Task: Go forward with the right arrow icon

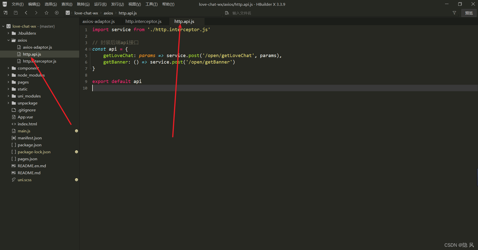Action: [x=36, y=13]
